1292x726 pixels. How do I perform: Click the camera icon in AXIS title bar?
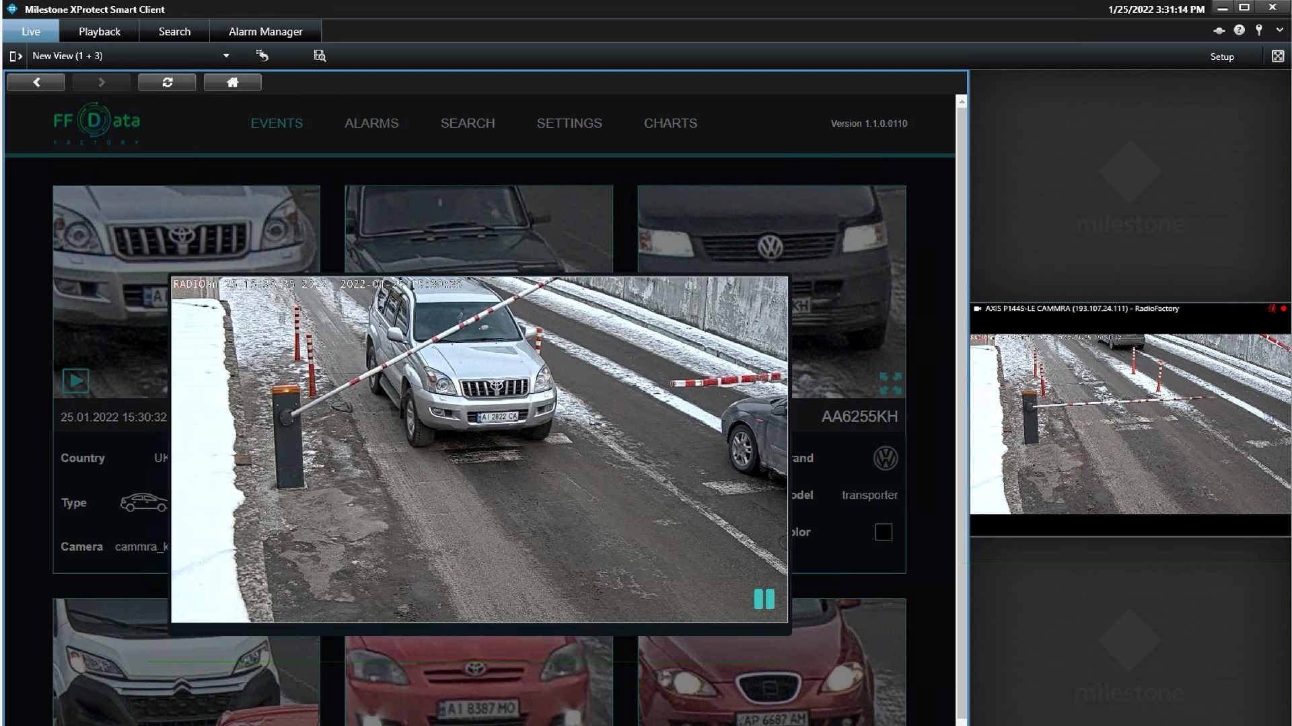pyautogui.click(x=977, y=309)
